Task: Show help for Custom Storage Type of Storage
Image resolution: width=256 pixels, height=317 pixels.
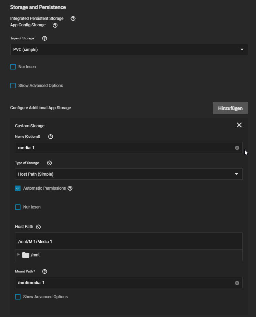Action: pyautogui.click(x=49, y=163)
